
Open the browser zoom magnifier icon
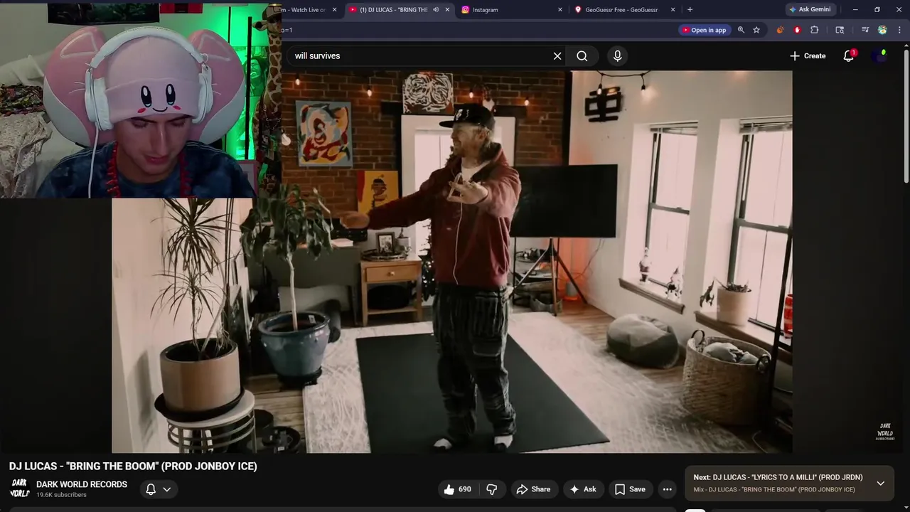(741, 30)
